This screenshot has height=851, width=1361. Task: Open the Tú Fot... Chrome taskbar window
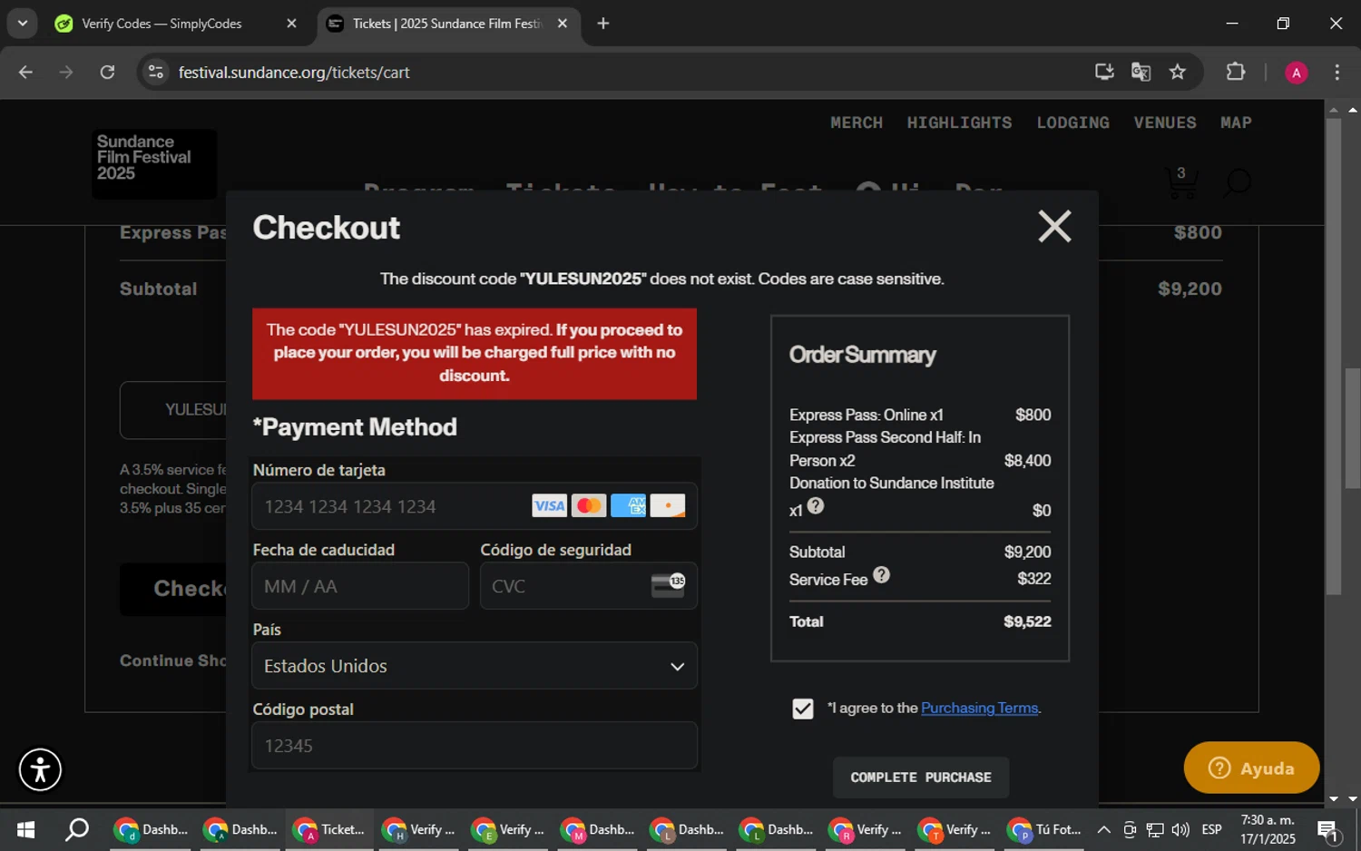coord(1045,829)
